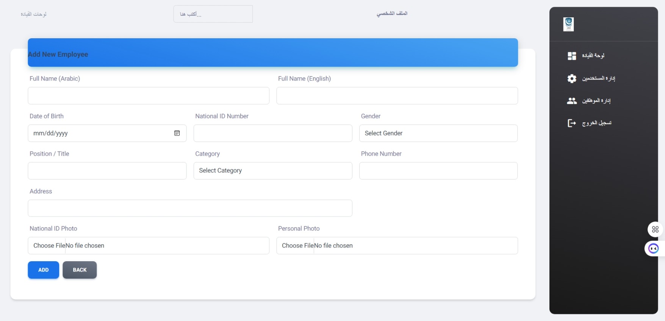Expand the Select Category dropdown
The width and height of the screenshot is (665, 321).
click(x=272, y=171)
